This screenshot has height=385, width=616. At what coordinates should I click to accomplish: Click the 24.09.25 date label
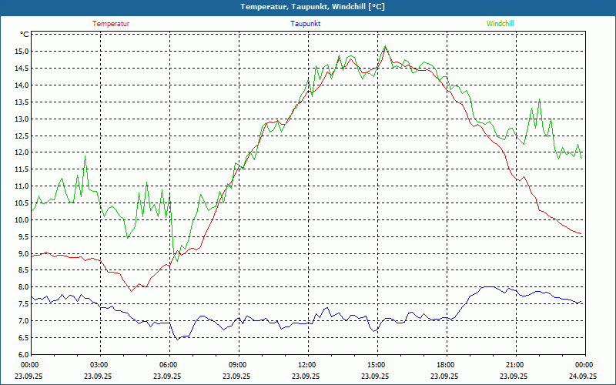tap(583, 376)
